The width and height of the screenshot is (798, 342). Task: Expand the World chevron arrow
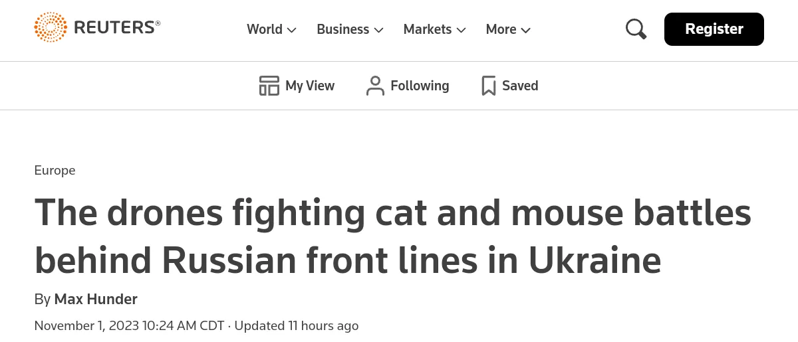point(291,30)
